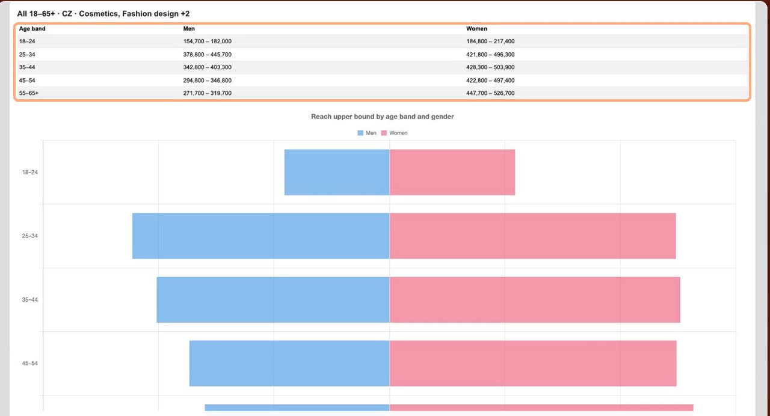Select the Men bar for 45–54
770x416 pixels.
click(289, 364)
